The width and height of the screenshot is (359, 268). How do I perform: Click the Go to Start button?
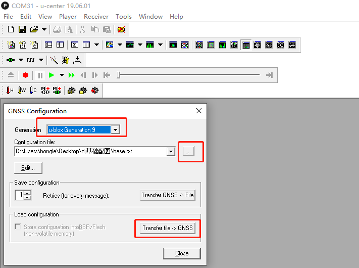tap(107, 75)
